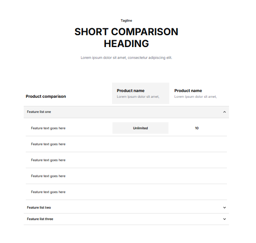
Task: Select the first 'Feature text goes here' row
Action: pyautogui.click(x=48, y=128)
